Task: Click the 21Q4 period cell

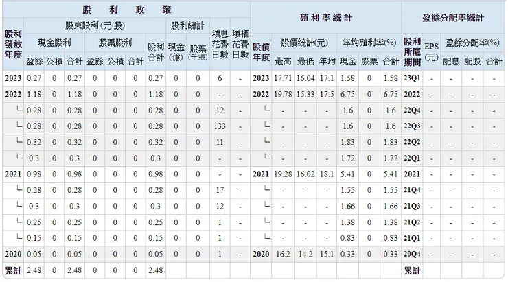Action: pos(412,190)
